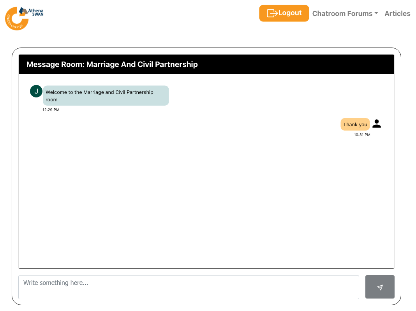Click the gray send message button
Viewport: 416px width, 311px height.
tap(380, 287)
